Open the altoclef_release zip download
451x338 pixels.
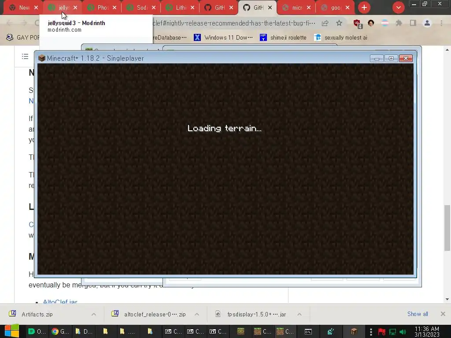coord(155,314)
